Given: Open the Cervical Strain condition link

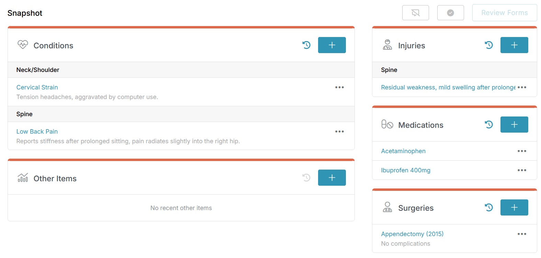Looking at the screenshot, I should click(x=37, y=87).
